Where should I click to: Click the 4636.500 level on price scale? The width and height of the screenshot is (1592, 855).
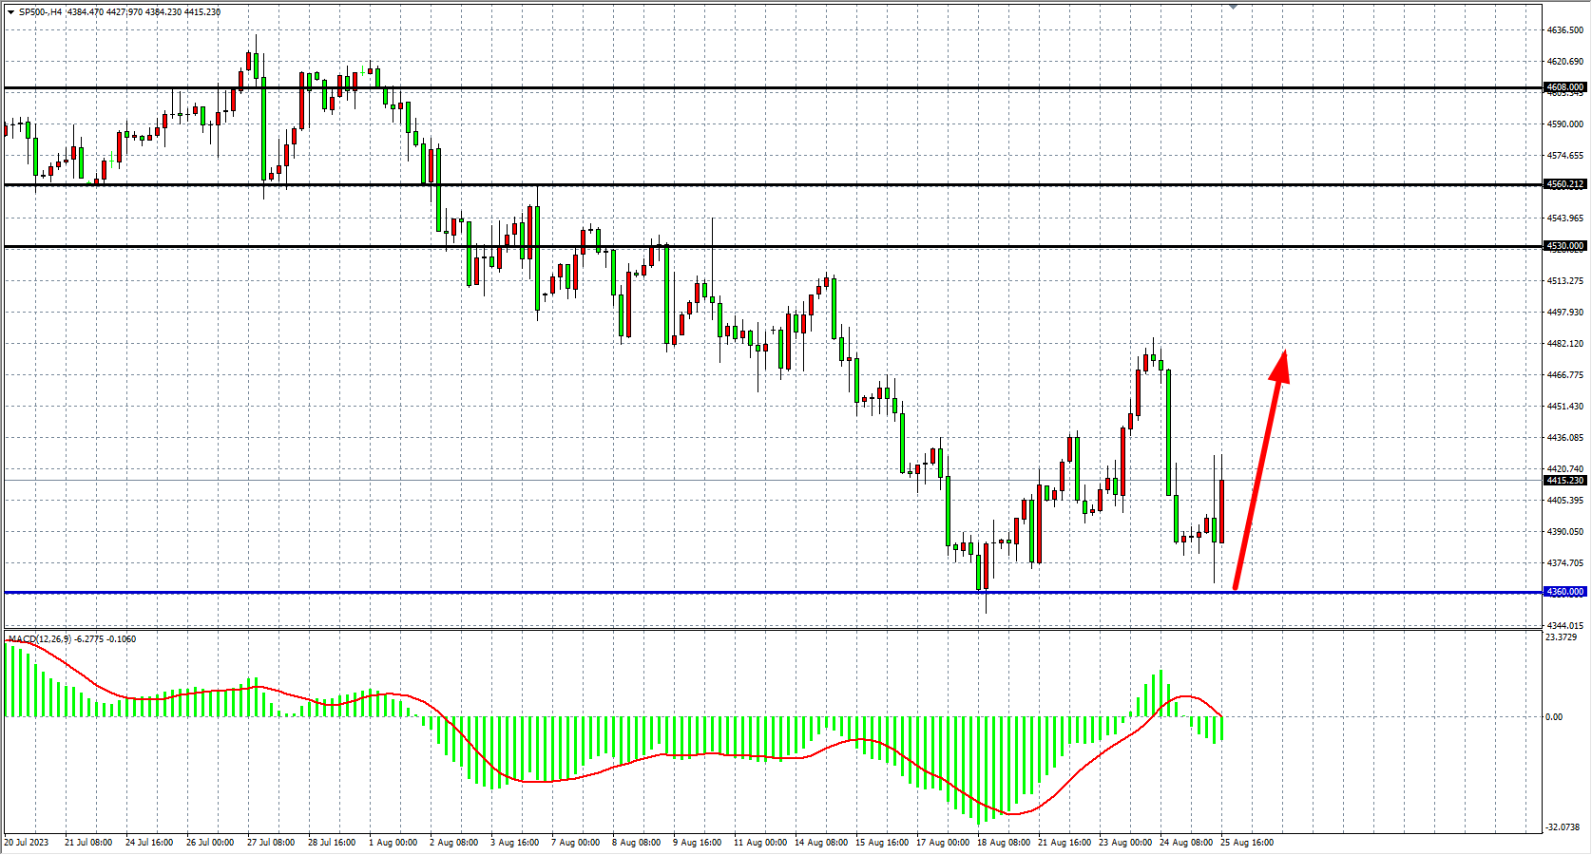(1564, 30)
